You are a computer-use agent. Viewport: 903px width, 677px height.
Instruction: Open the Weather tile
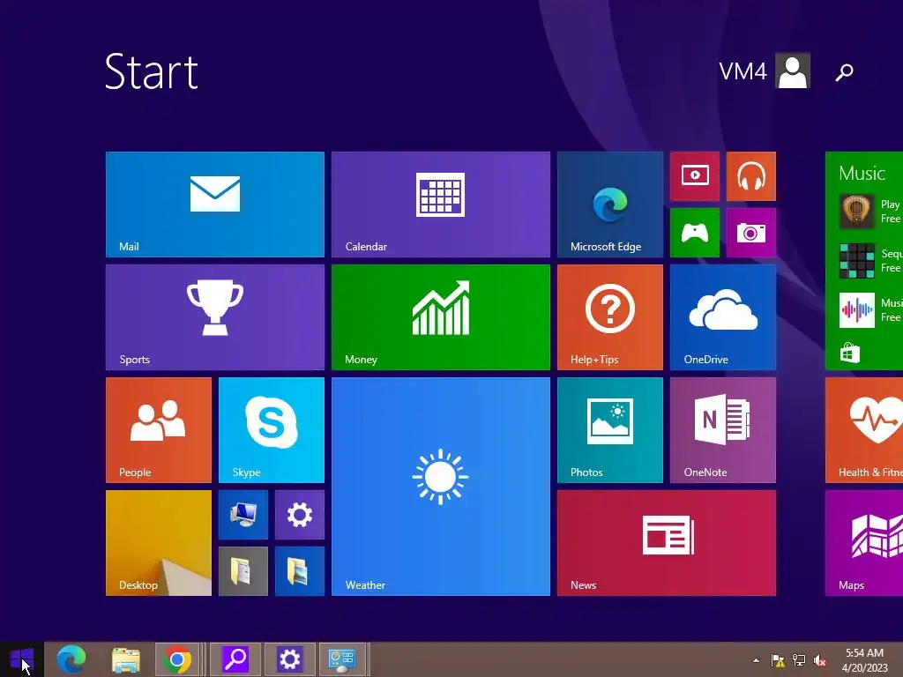[441, 487]
